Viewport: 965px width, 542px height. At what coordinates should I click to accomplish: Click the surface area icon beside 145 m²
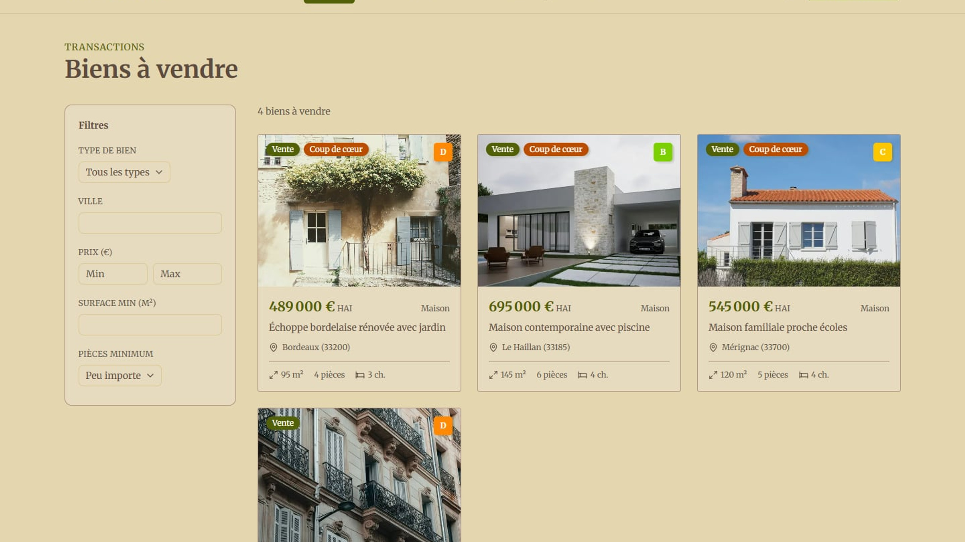493,375
